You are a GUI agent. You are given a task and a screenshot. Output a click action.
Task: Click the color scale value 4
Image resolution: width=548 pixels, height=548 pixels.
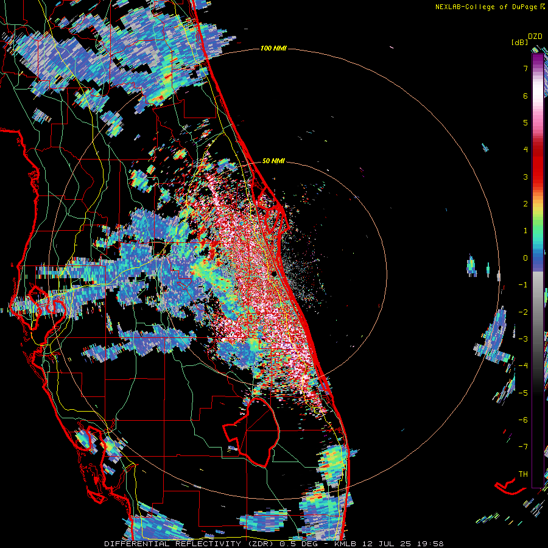[x=525, y=150]
